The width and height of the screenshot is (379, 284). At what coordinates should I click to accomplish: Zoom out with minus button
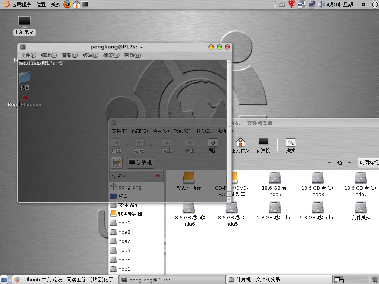329,163
